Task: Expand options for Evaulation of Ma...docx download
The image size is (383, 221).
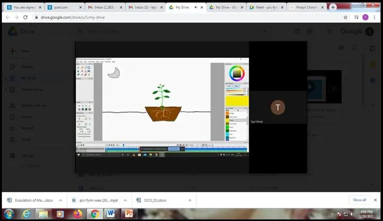Action: (x=61, y=200)
